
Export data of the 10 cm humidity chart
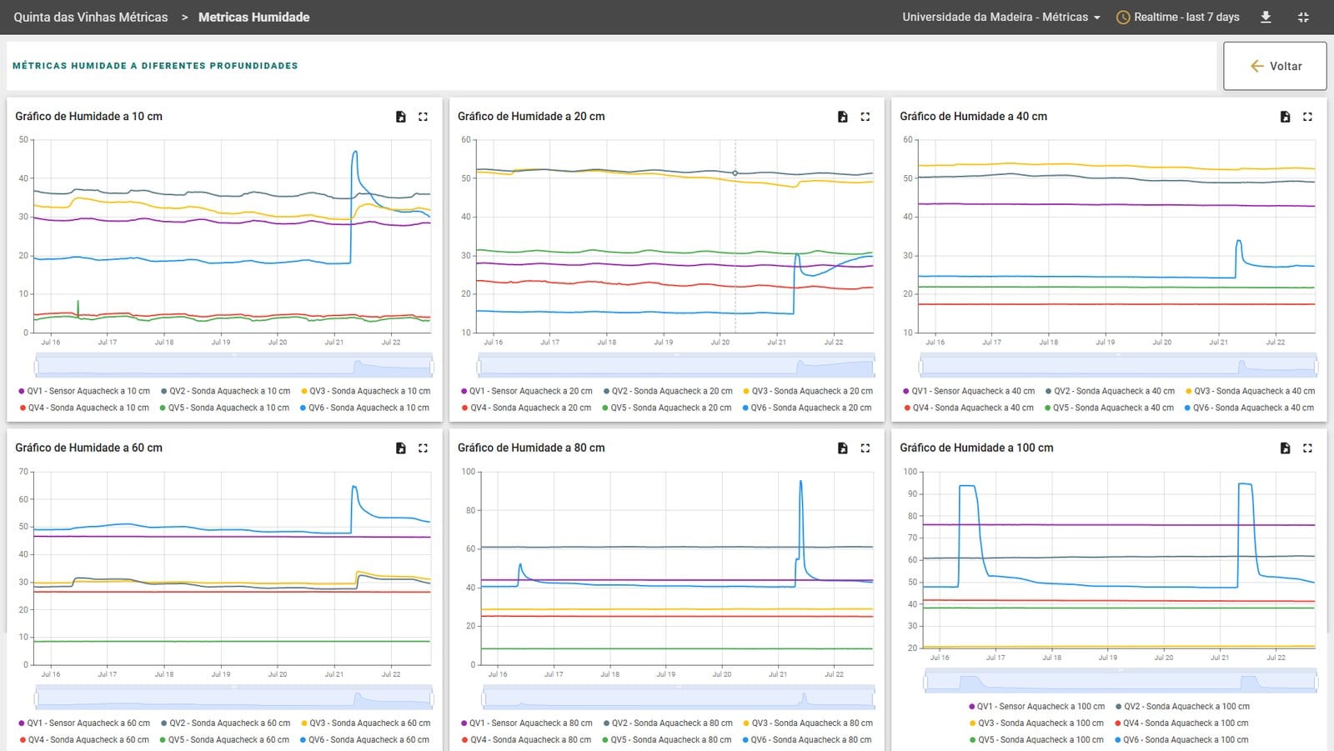(x=401, y=117)
